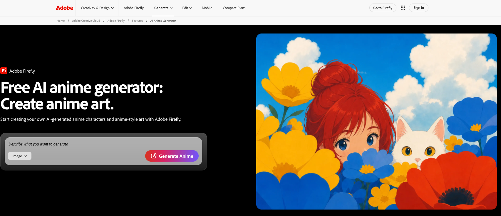501x216 pixels.
Task: Open Adobe Firefly nav item
Action: [x=134, y=8]
